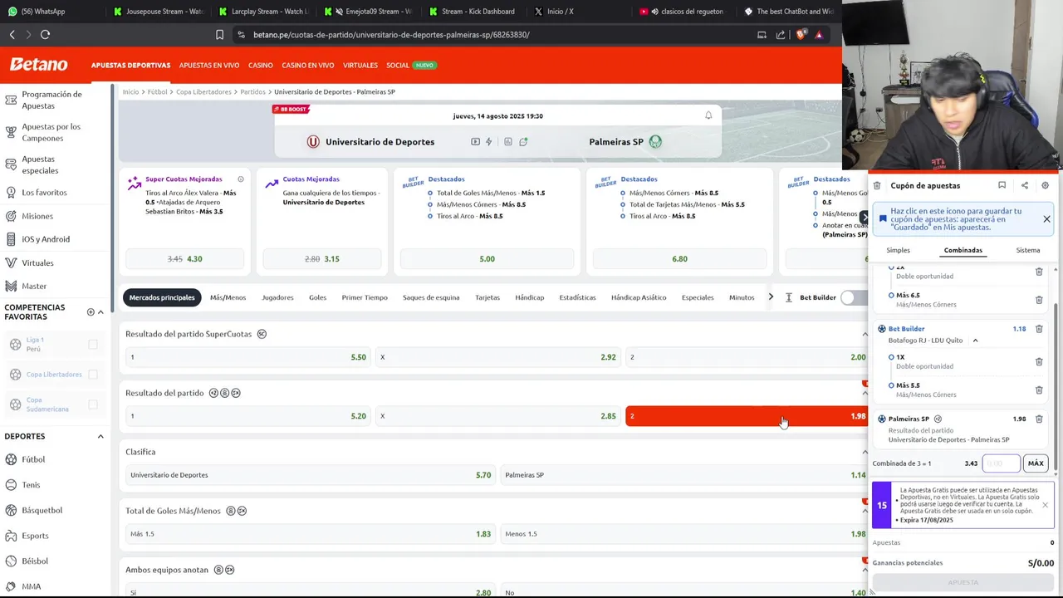Open Tenis in the Deportes sidebar
The image size is (1063, 598).
[31, 485]
